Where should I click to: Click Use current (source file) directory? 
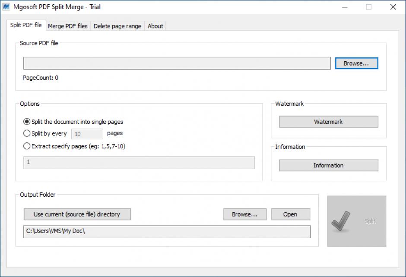click(77, 214)
